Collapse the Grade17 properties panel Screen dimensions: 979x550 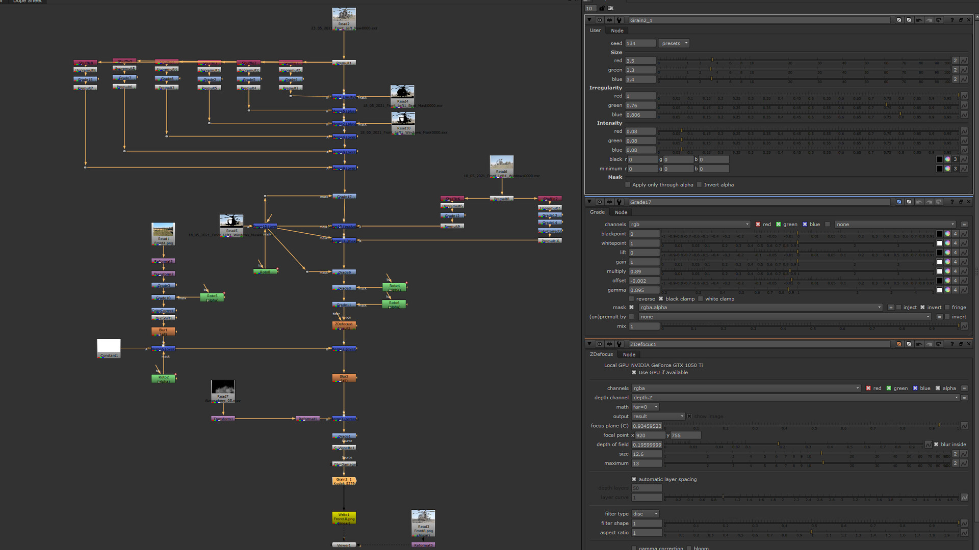pos(589,202)
